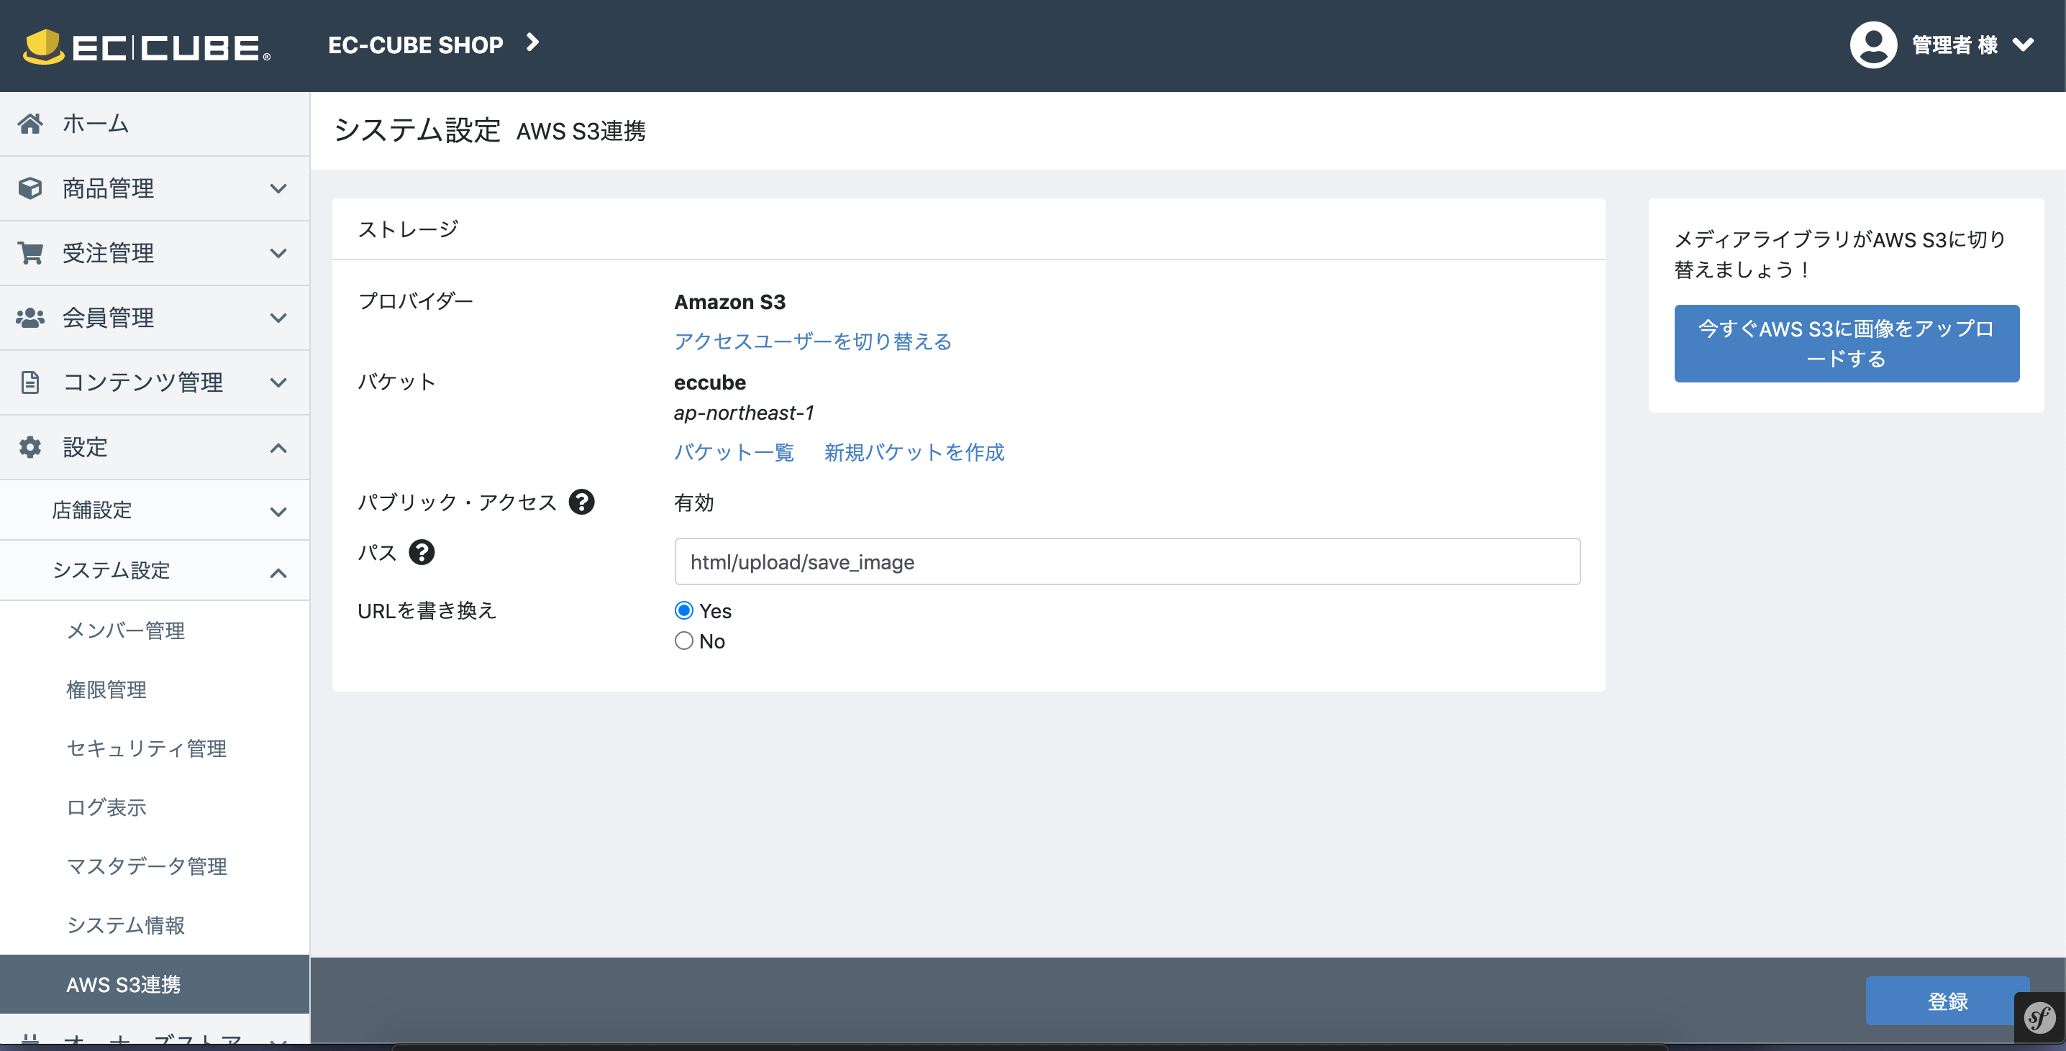The height and width of the screenshot is (1051, 2066).
Task: Click the コンテンツ管理 document icon
Action: (x=30, y=382)
